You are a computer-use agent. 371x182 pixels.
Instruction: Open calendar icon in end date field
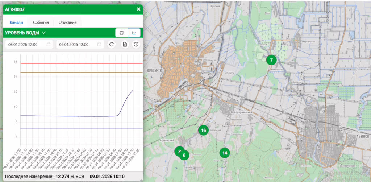(x=99, y=44)
